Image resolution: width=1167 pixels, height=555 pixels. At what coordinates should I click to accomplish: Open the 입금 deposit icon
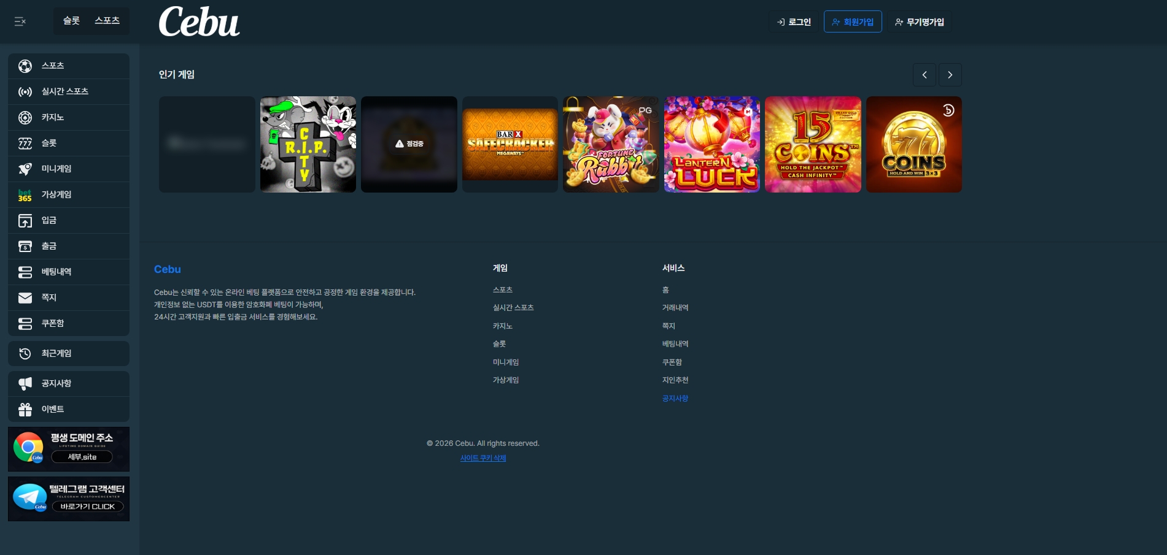pyautogui.click(x=25, y=220)
